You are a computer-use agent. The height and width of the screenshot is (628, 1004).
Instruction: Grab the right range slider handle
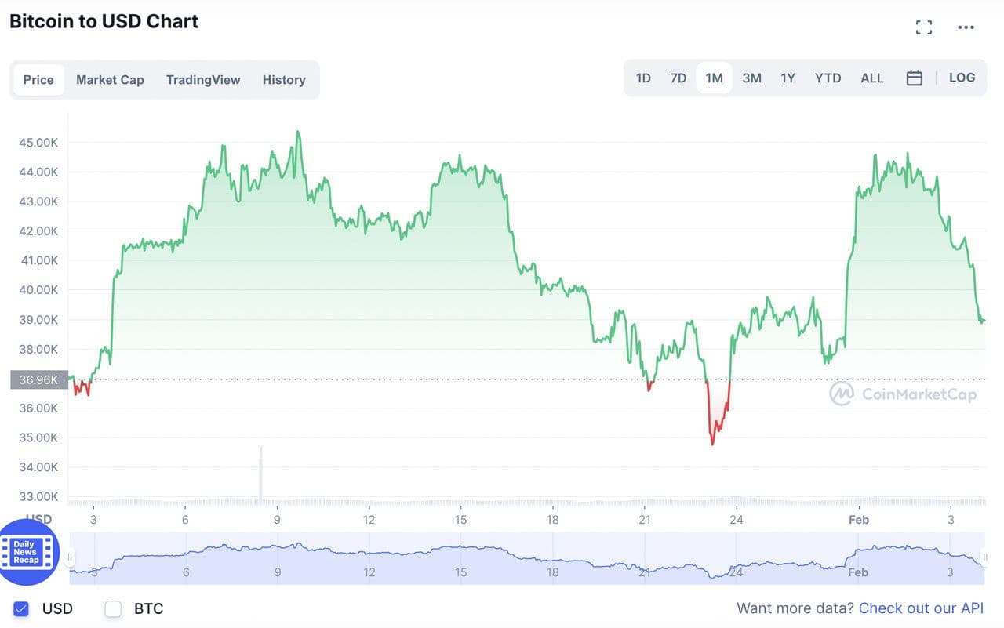click(x=985, y=557)
